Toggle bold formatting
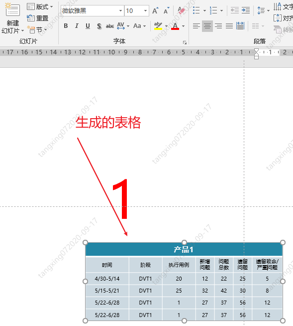This screenshot has height=326, width=293. 66,26
